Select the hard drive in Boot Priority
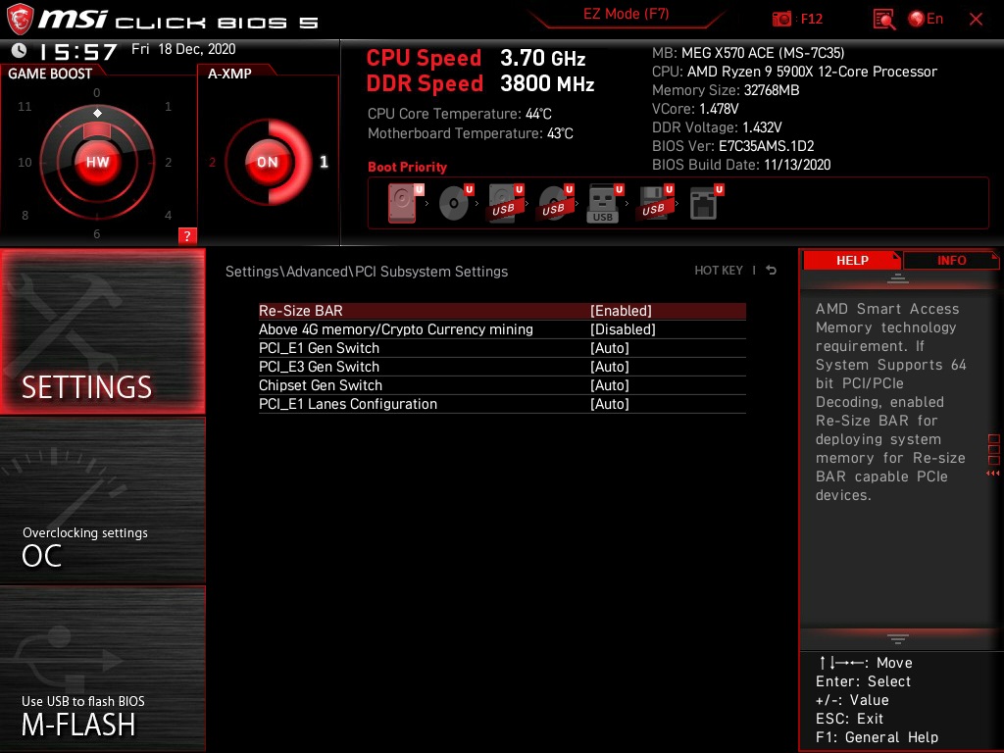This screenshot has height=753, width=1004. 402,203
